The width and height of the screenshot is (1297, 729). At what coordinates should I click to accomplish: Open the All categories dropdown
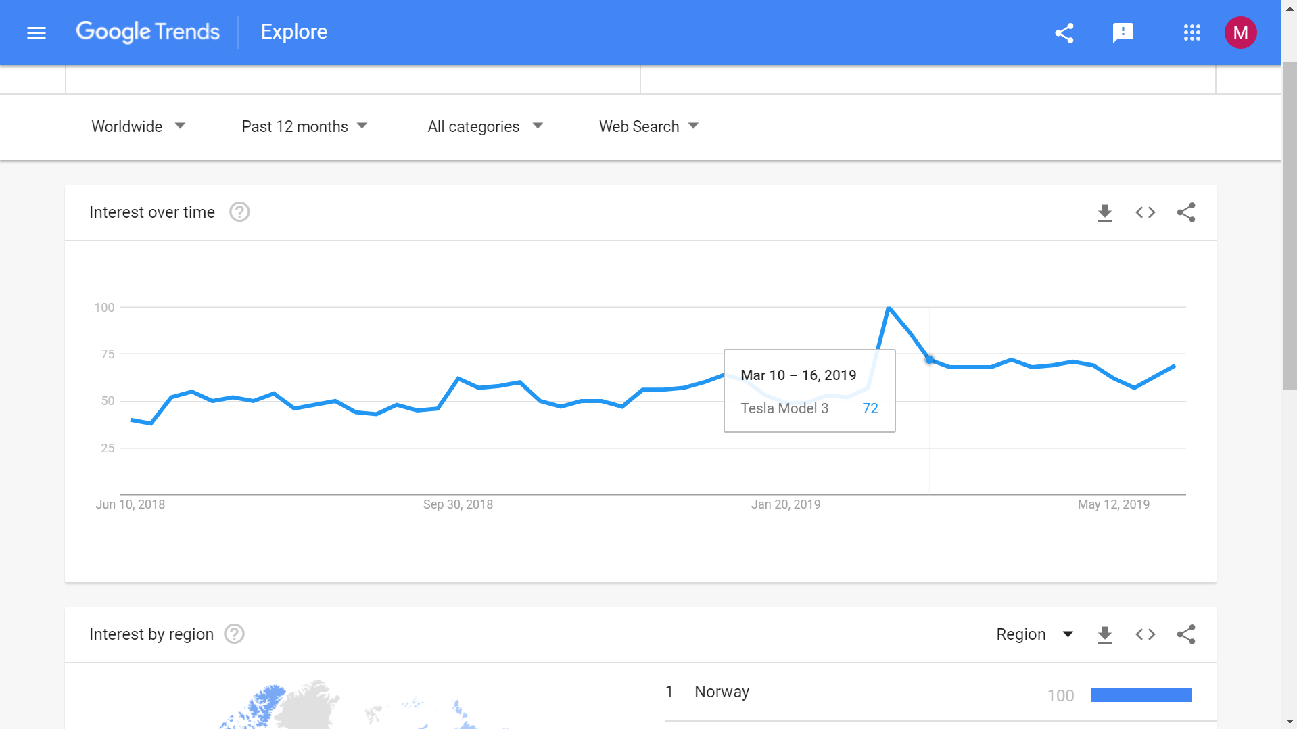click(x=486, y=126)
